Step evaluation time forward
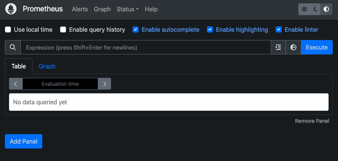338x161 pixels. (x=105, y=84)
